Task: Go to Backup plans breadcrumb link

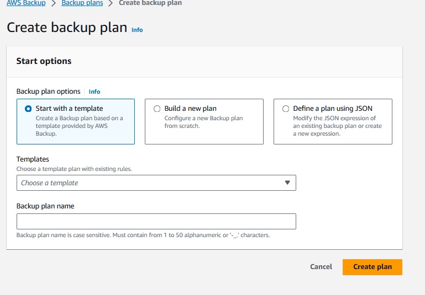Action: pyautogui.click(x=82, y=3)
